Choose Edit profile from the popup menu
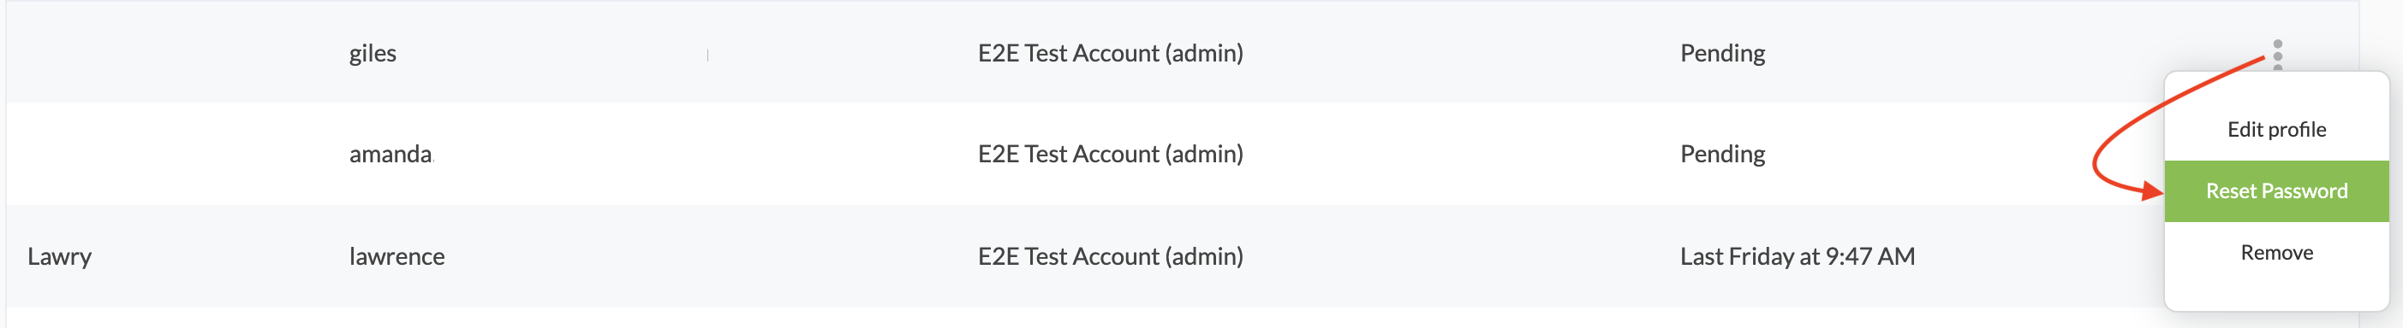This screenshot has width=2403, height=328. (2276, 130)
